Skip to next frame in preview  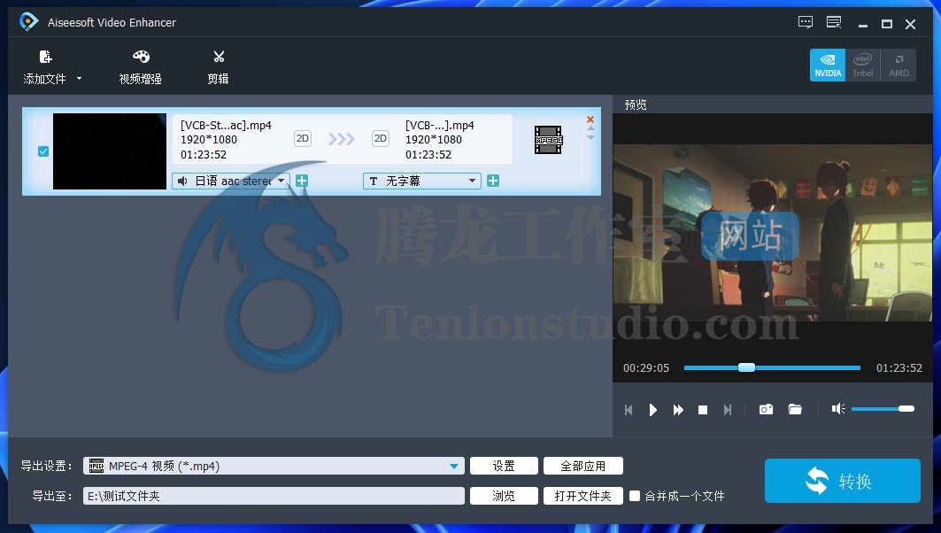coord(728,409)
